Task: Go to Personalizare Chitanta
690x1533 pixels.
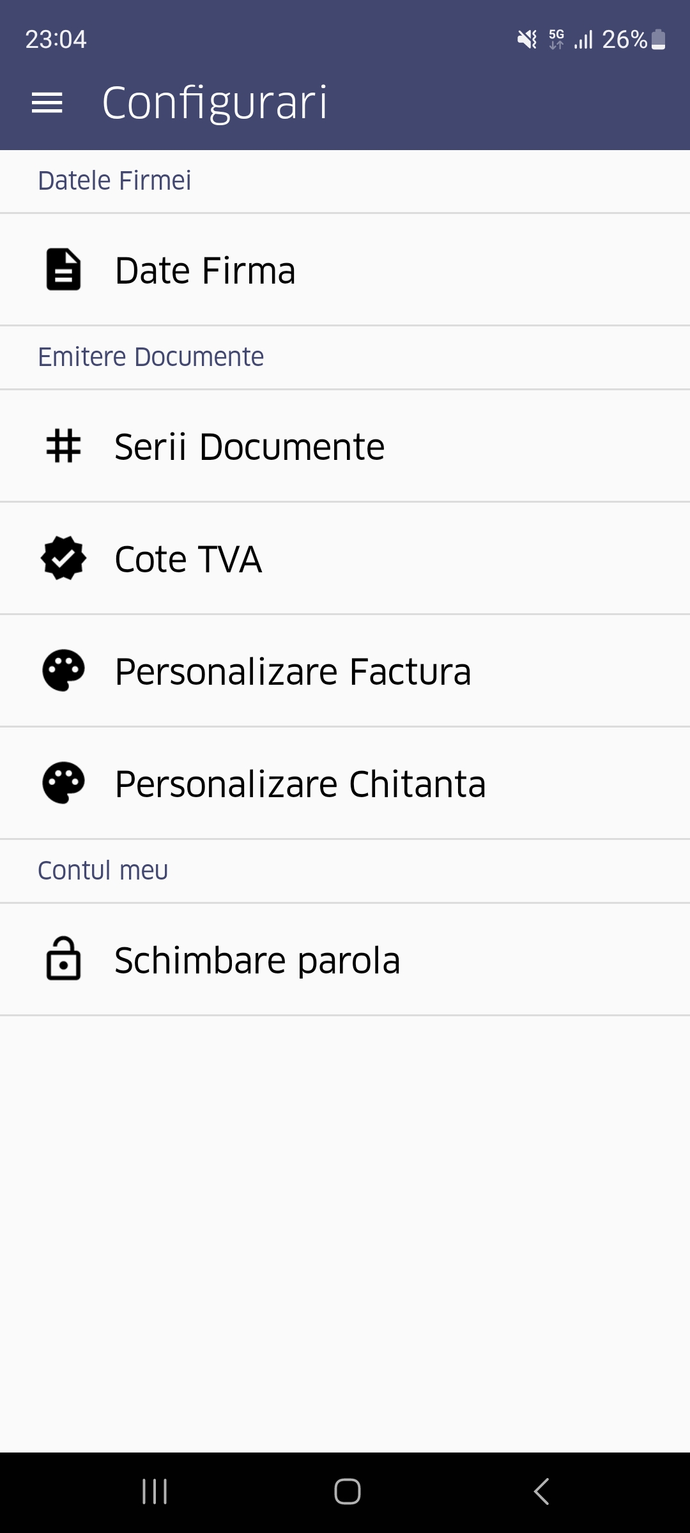Action: [300, 784]
